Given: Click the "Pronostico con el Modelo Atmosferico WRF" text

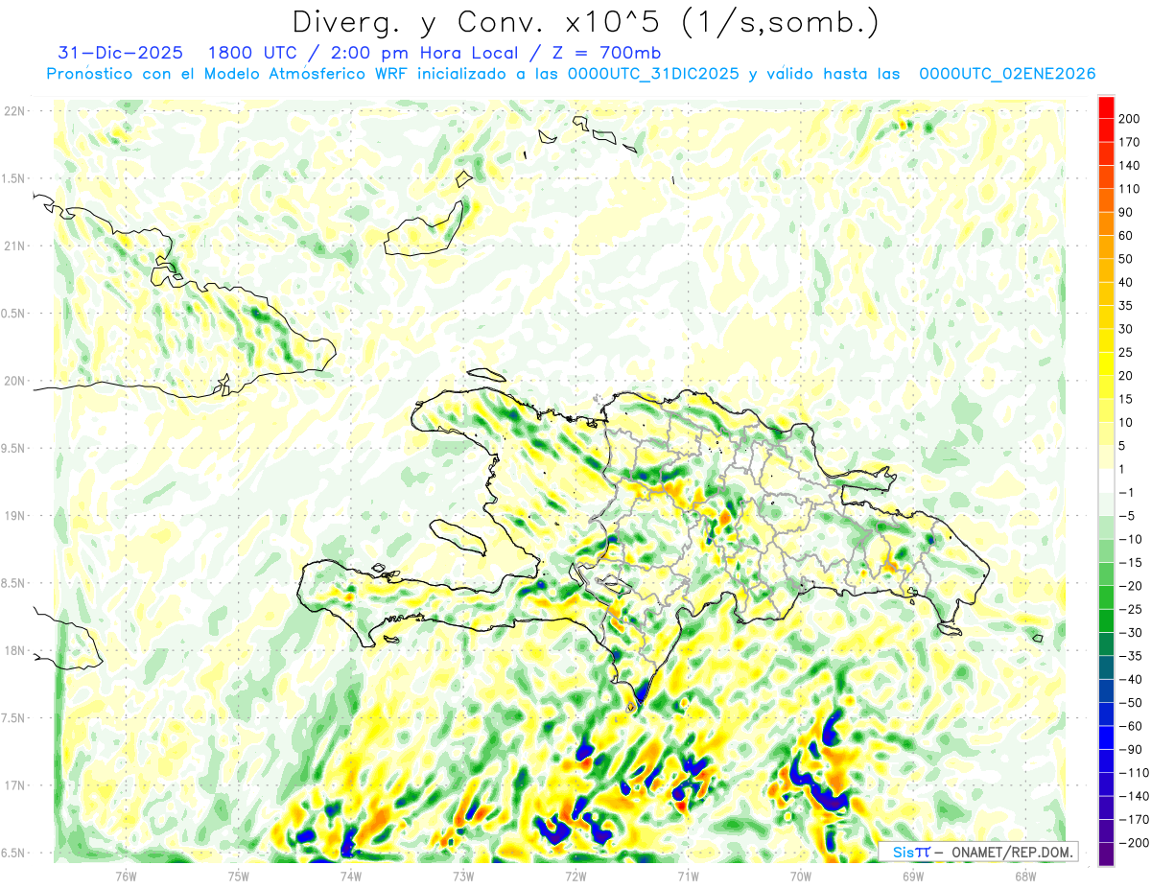Looking at the screenshot, I should [x=228, y=74].
